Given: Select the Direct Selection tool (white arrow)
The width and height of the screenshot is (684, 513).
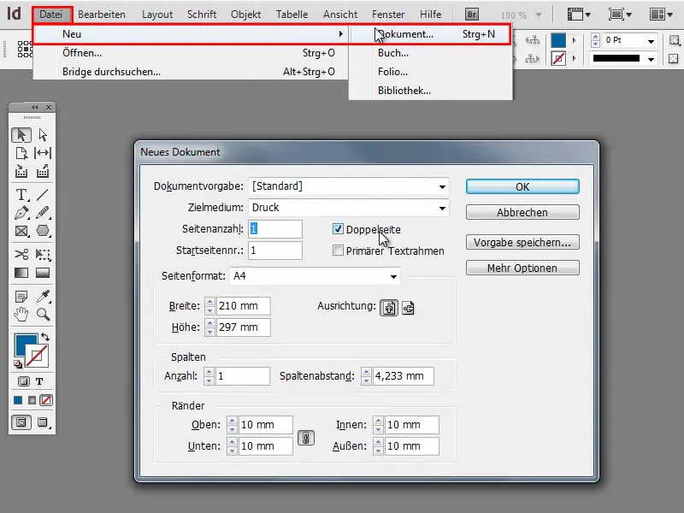Looking at the screenshot, I should (43, 135).
